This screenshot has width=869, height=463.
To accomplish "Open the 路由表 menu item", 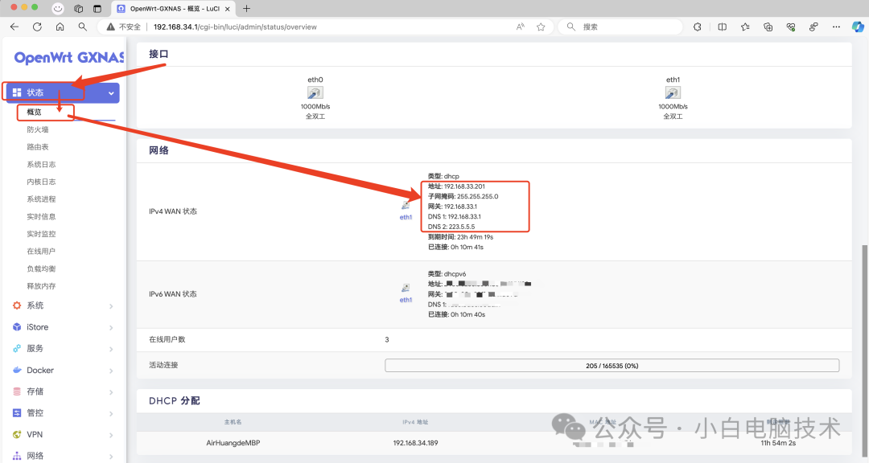I will [x=38, y=147].
